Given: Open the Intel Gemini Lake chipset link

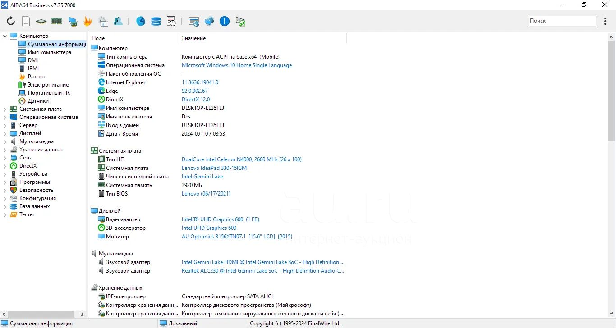Looking at the screenshot, I should (x=202, y=177).
